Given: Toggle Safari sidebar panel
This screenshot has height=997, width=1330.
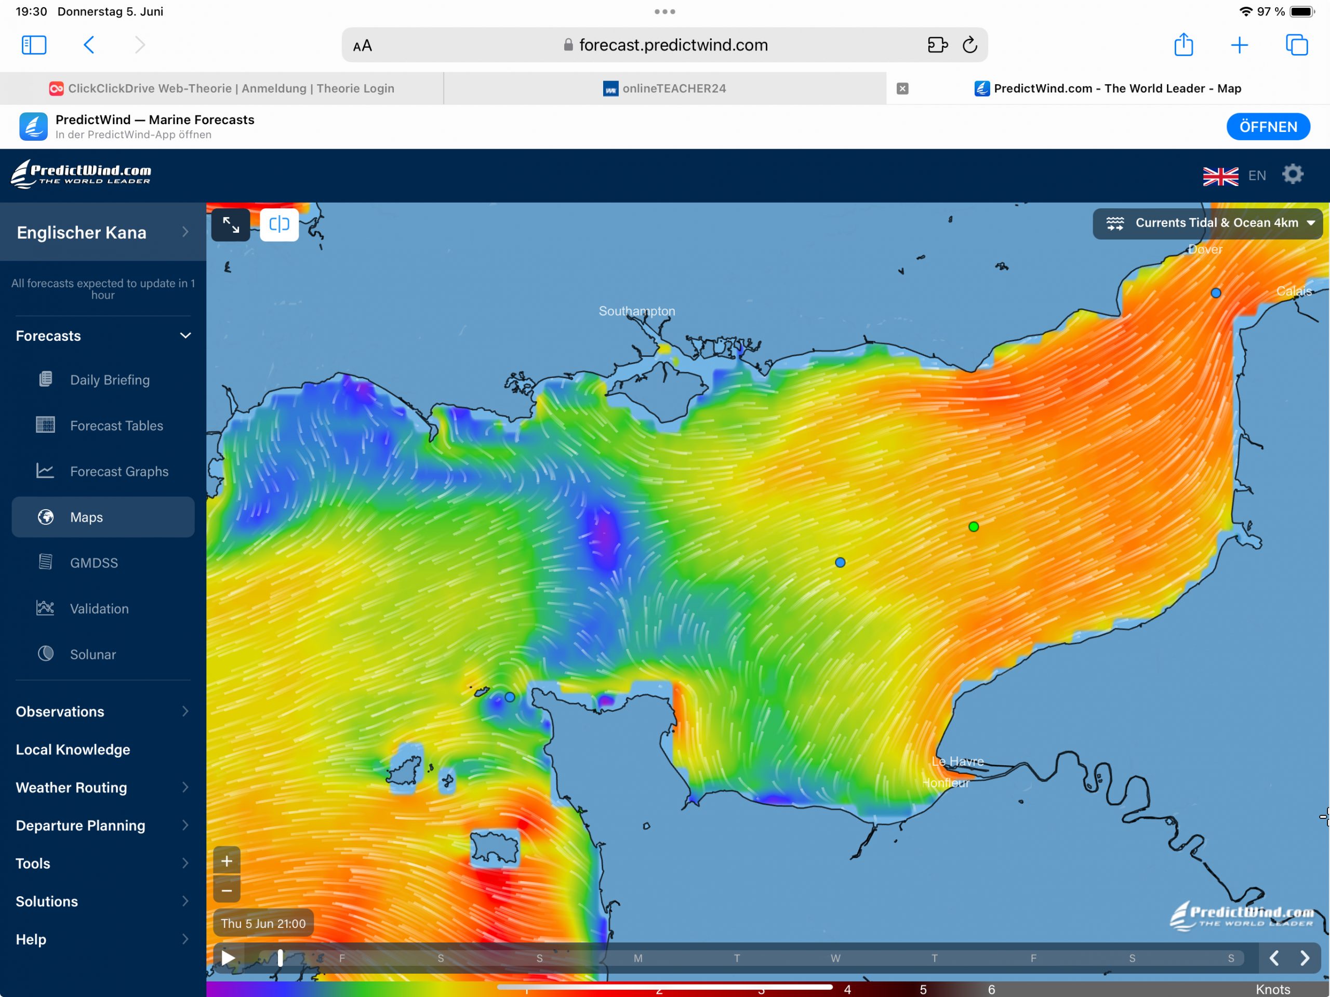Looking at the screenshot, I should (34, 45).
